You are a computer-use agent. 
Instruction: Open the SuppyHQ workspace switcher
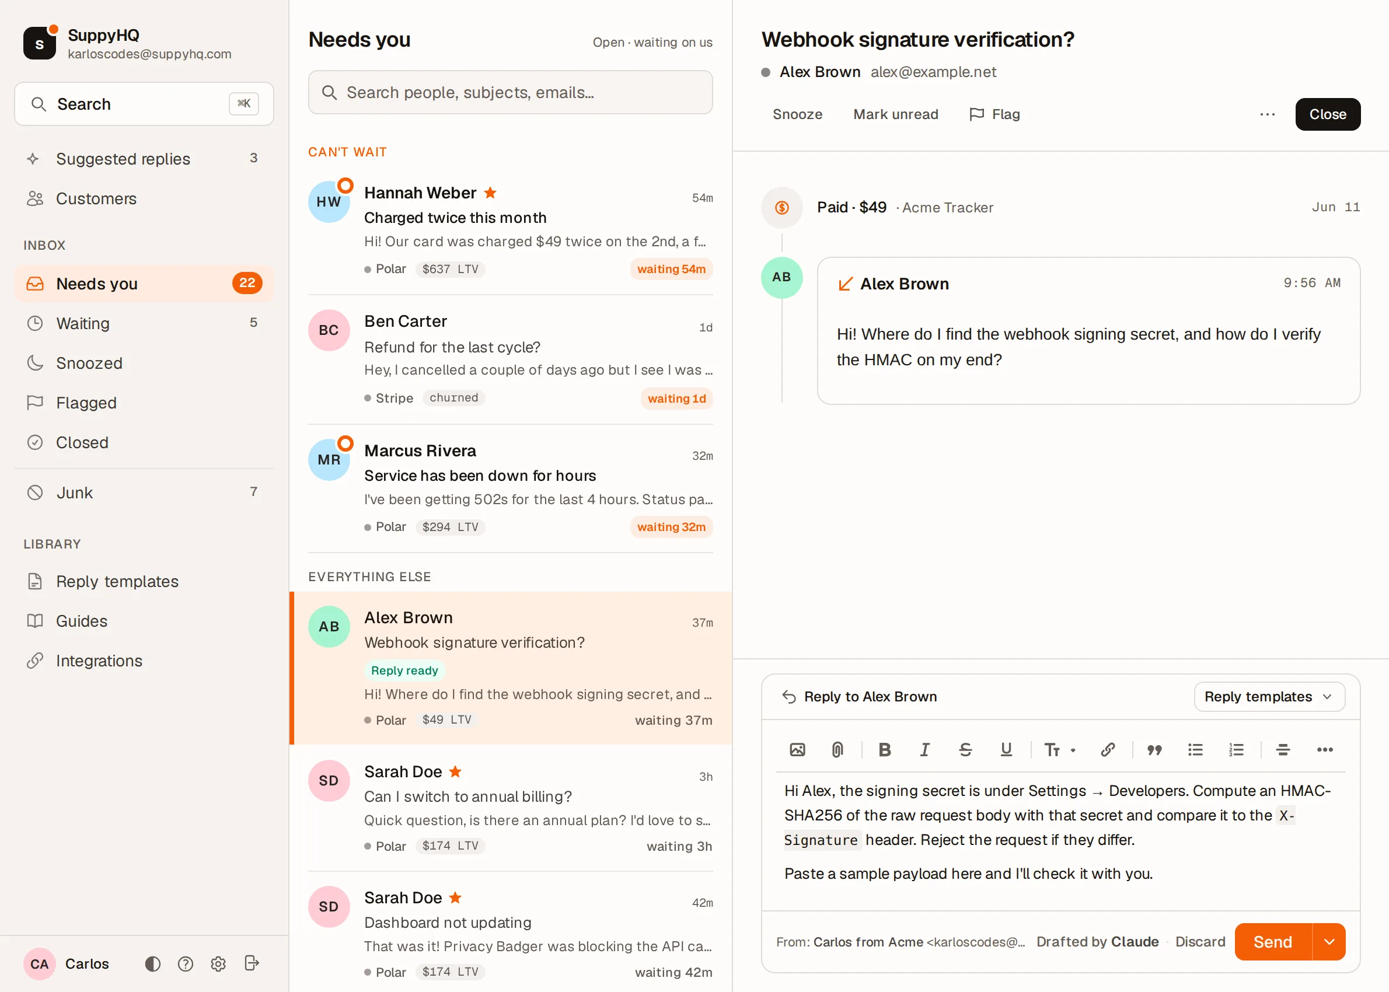(x=128, y=43)
